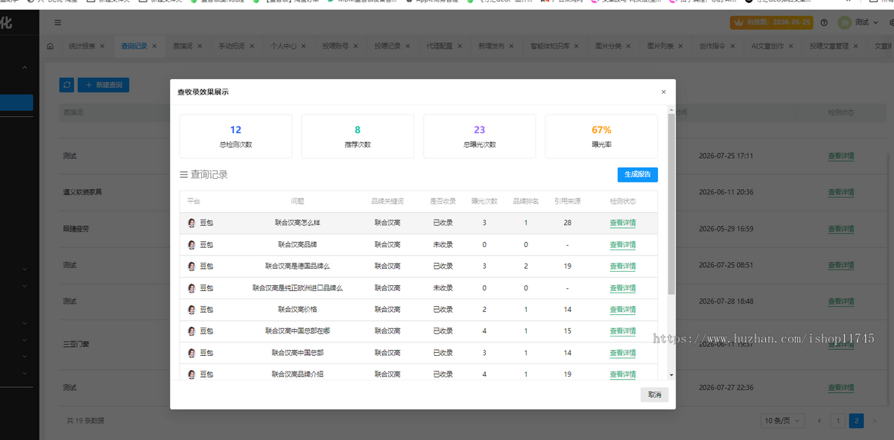The height and width of the screenshot is (440, 894).
Task: Open 查看详情 for 联合汉高品牌介绍
Action: [623, 374]
